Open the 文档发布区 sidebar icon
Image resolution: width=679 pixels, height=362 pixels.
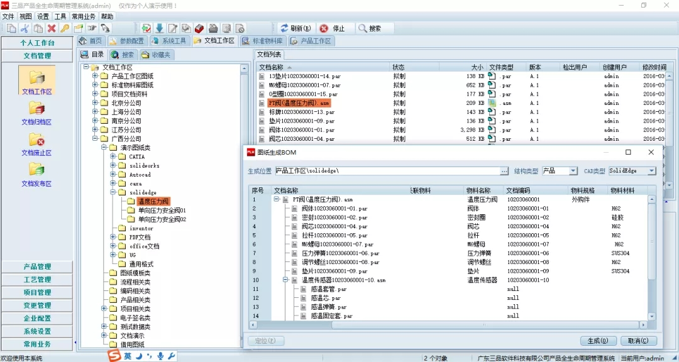36,172
